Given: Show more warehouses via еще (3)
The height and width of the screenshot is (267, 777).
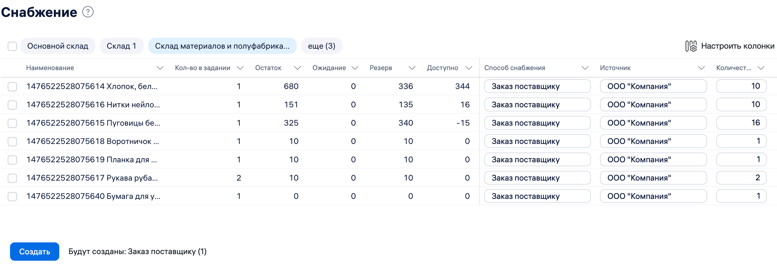Looking at the screenshot, I should click(x=321, y=46).
